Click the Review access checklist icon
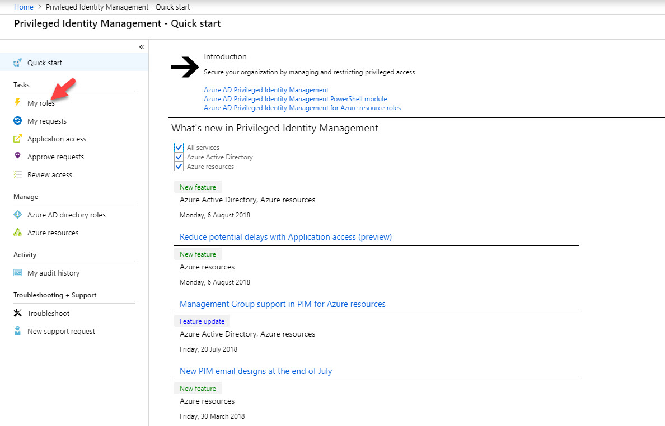Viewport: 665px width, 426px height. (17, 174)
